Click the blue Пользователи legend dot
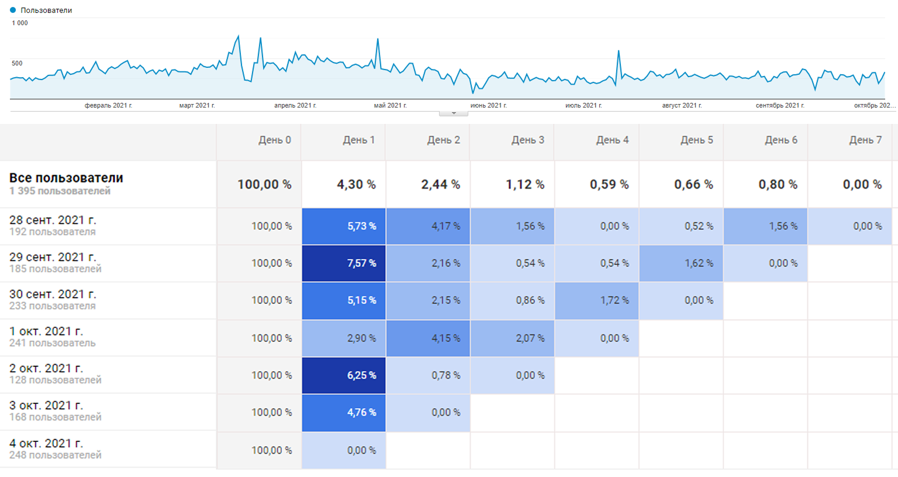Image resolution: width=898 pixels, height=477 pixels. 13,10
